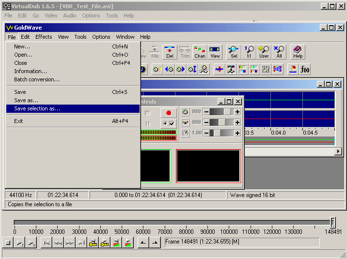Click the fade out volume effect icon with left arrow

(169, 69)
